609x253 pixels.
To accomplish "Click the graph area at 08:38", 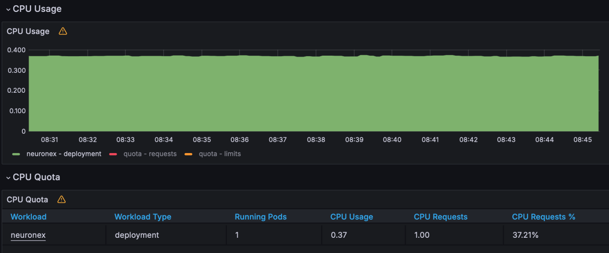I will point(316,95).
